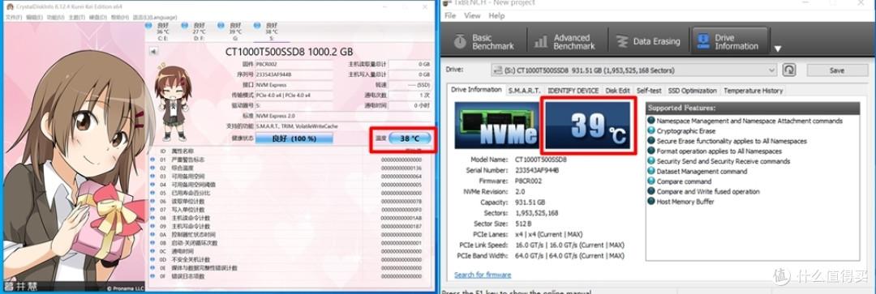Screen dimensions: 876x294
Task: Open the TxBENCH File menu
Action: (x=450, y=15)
